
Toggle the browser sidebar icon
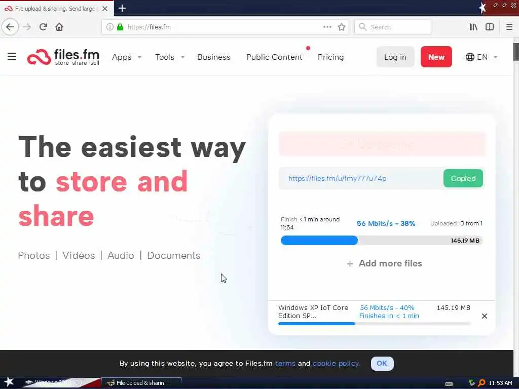[490, 27]
